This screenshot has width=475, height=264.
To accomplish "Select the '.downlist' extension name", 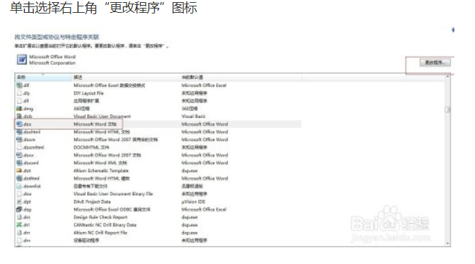I will [x=32, y=186].
